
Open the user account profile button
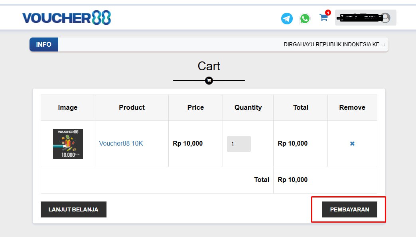pos(366,18)
